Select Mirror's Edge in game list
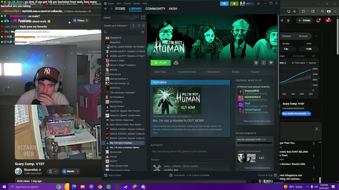Viewport: 339px width, 190px height. tap(117, 60)
